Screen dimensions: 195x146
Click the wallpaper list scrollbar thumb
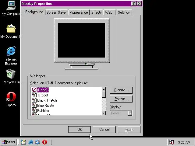coord(104,94)
